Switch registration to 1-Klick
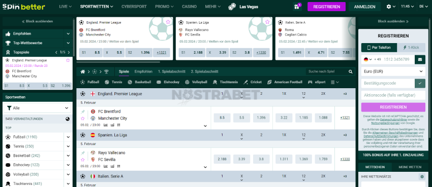 click(x=411, y=48)
